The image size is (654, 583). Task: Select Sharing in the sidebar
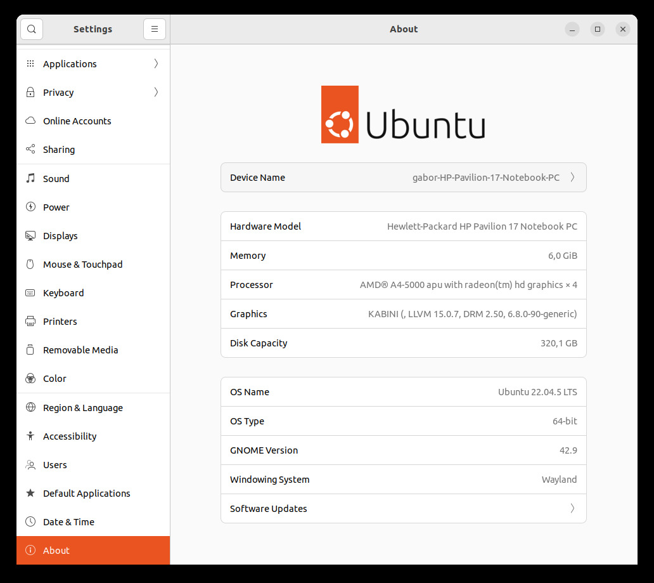click(x=93, y=150)
